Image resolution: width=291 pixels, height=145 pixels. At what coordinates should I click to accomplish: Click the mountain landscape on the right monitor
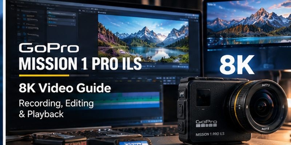249,24
